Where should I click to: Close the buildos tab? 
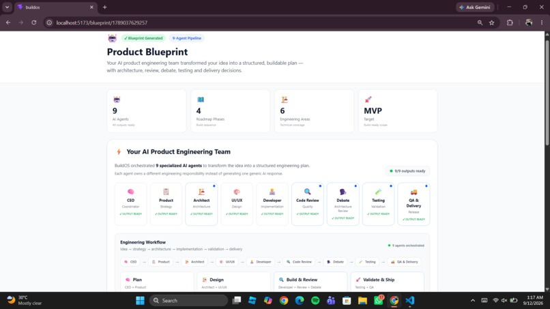(91, 7)
